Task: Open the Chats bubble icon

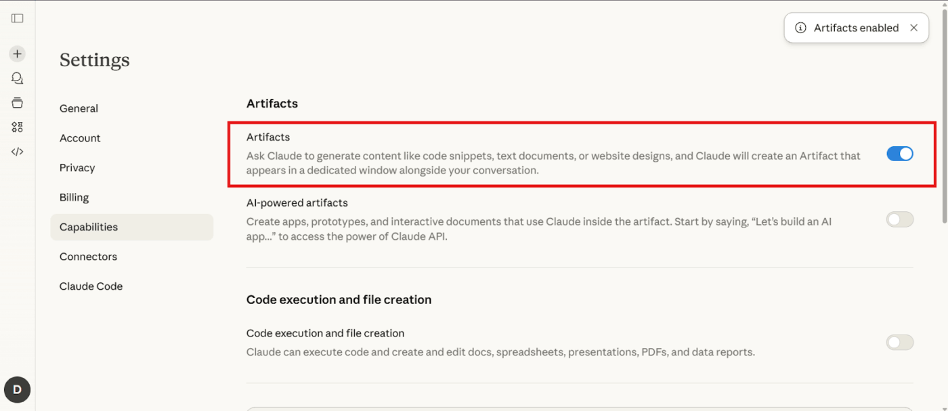Action: click(x=18, y=78)
